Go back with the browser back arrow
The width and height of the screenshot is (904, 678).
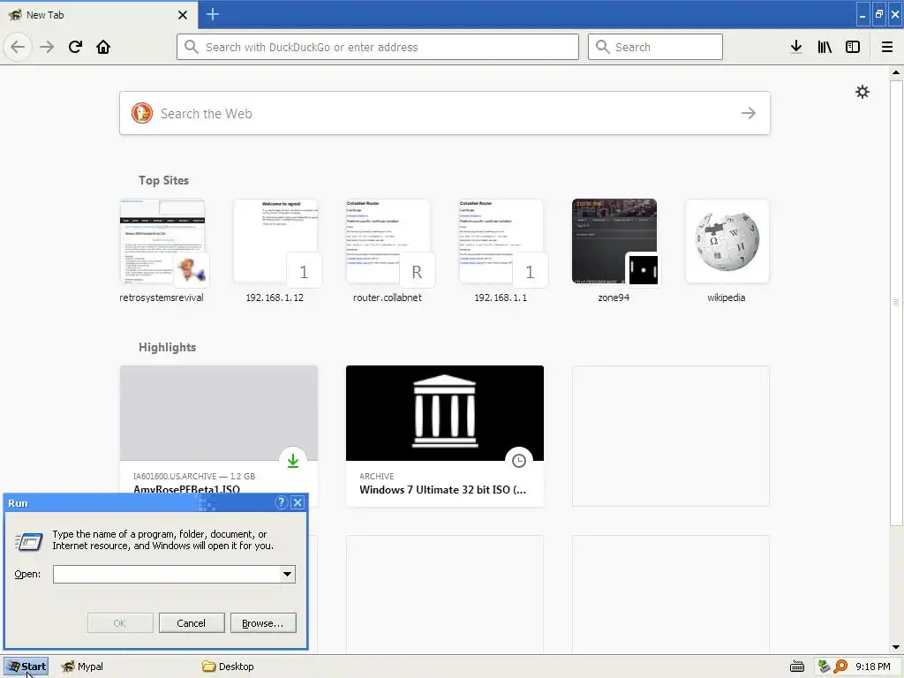18,47
